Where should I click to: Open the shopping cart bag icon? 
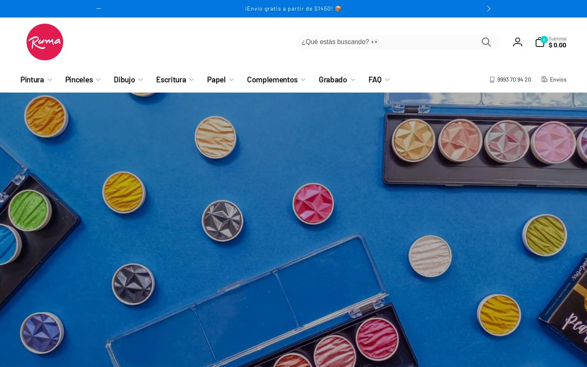(540, 42)
